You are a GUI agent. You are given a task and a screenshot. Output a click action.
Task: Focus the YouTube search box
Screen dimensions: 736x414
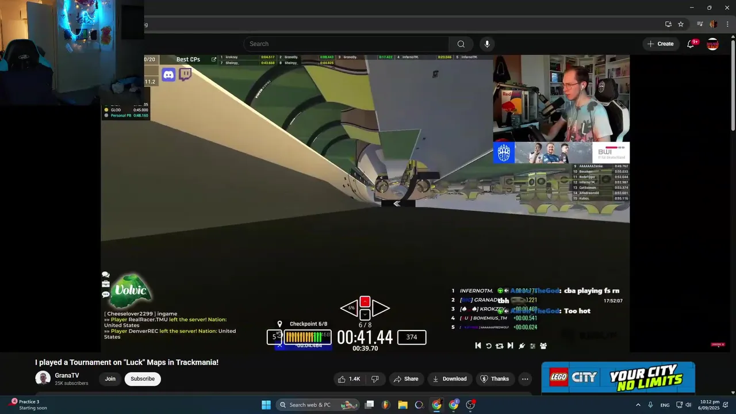point(346,44)
